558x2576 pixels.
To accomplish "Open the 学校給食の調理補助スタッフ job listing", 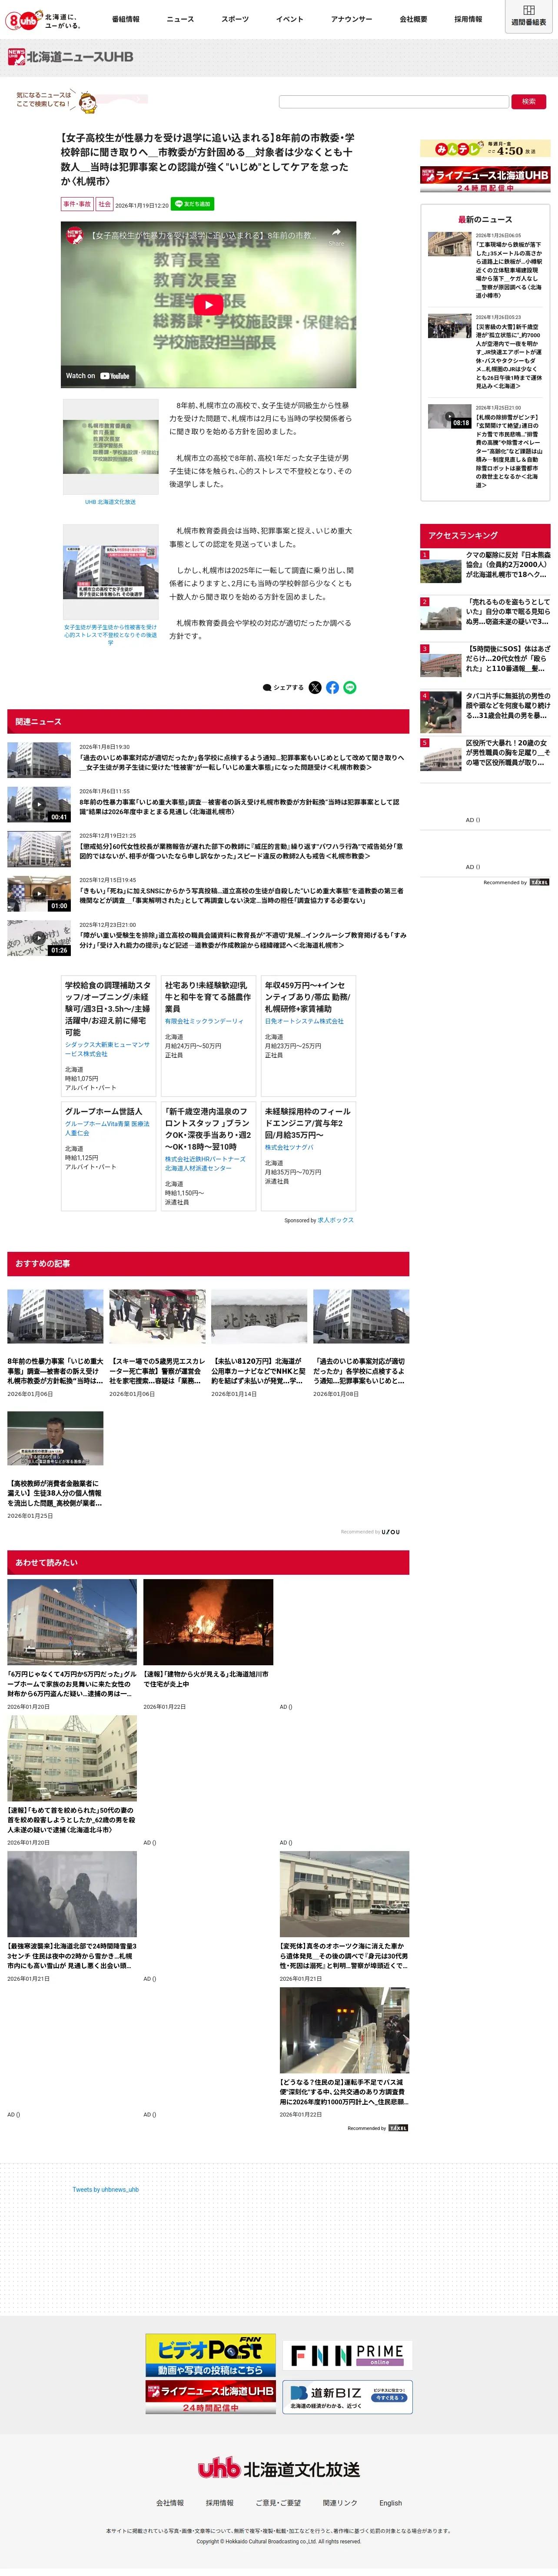I will click(109, 1036).
